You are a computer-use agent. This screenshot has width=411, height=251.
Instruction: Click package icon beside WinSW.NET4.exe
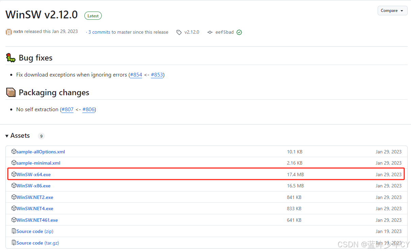click(x=14, y=208)
